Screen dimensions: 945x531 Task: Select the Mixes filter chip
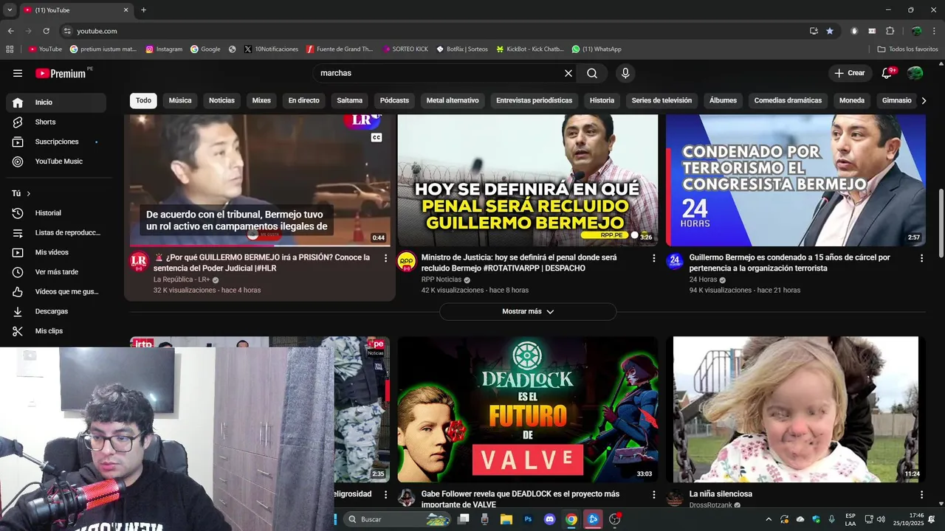tap(261, 100)
